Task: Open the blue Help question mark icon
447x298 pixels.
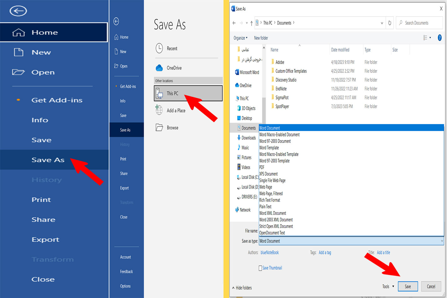Action: pos(439,38)
